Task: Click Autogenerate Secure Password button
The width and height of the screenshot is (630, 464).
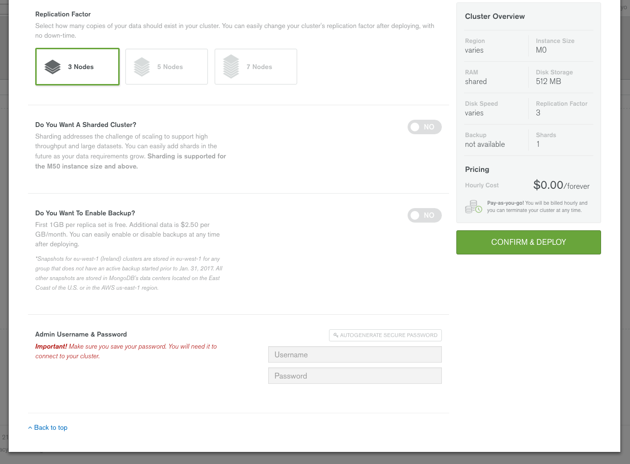Action: [x=385, y=335]
